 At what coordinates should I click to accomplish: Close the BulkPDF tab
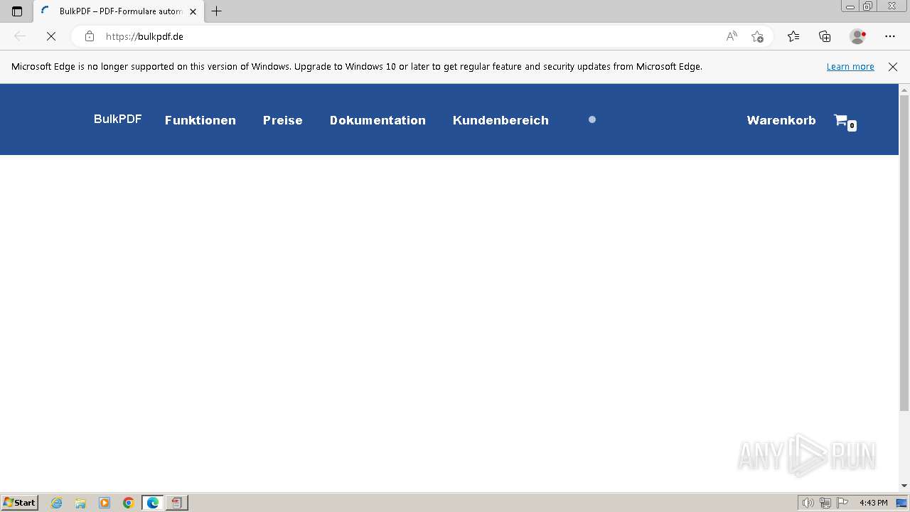(193, 11)
